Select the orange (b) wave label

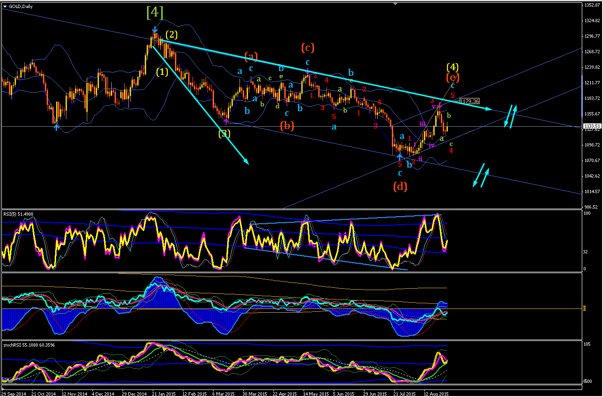pyautogui.click(x=287, y=126)
